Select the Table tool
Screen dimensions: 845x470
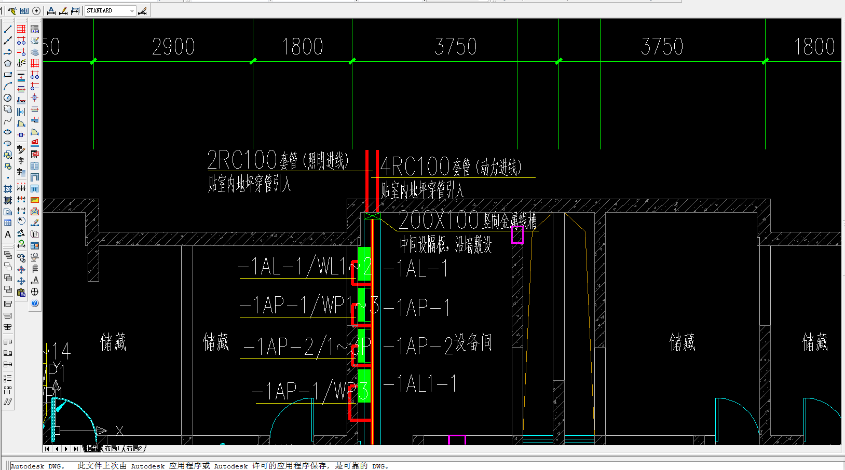point(8,223)
